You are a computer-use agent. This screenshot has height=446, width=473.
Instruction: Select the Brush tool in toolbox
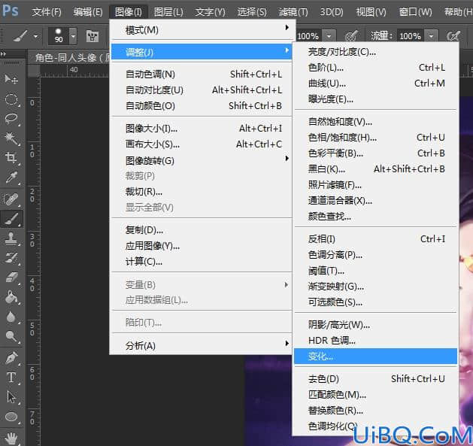tap(11, 218)
